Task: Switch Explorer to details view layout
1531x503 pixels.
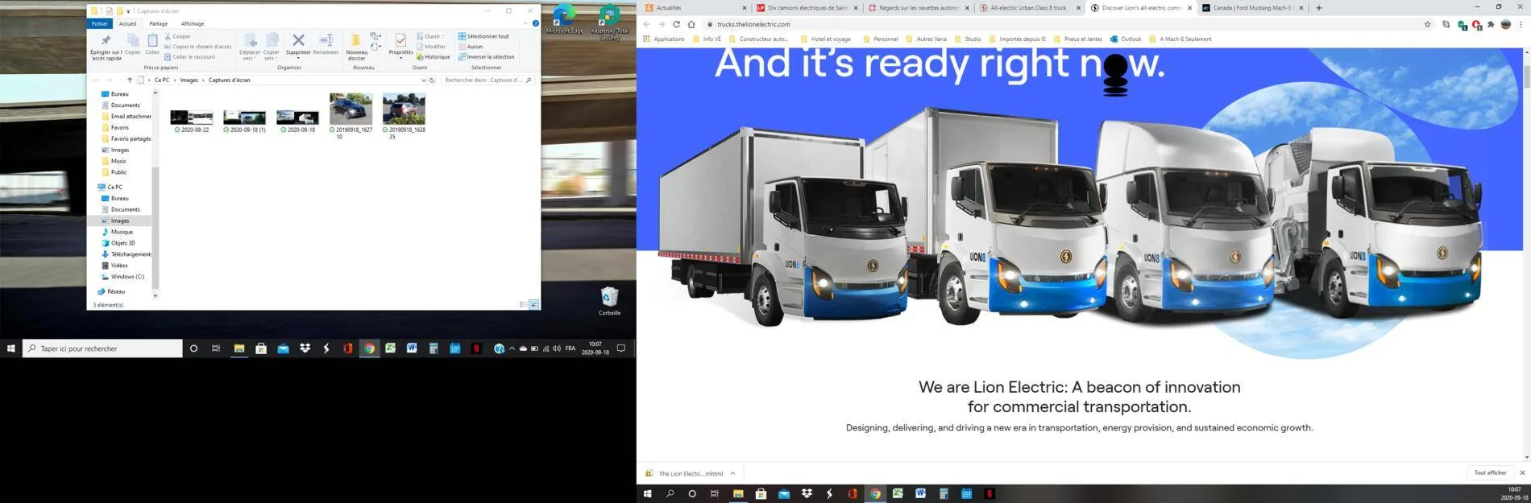Action: 524,304
